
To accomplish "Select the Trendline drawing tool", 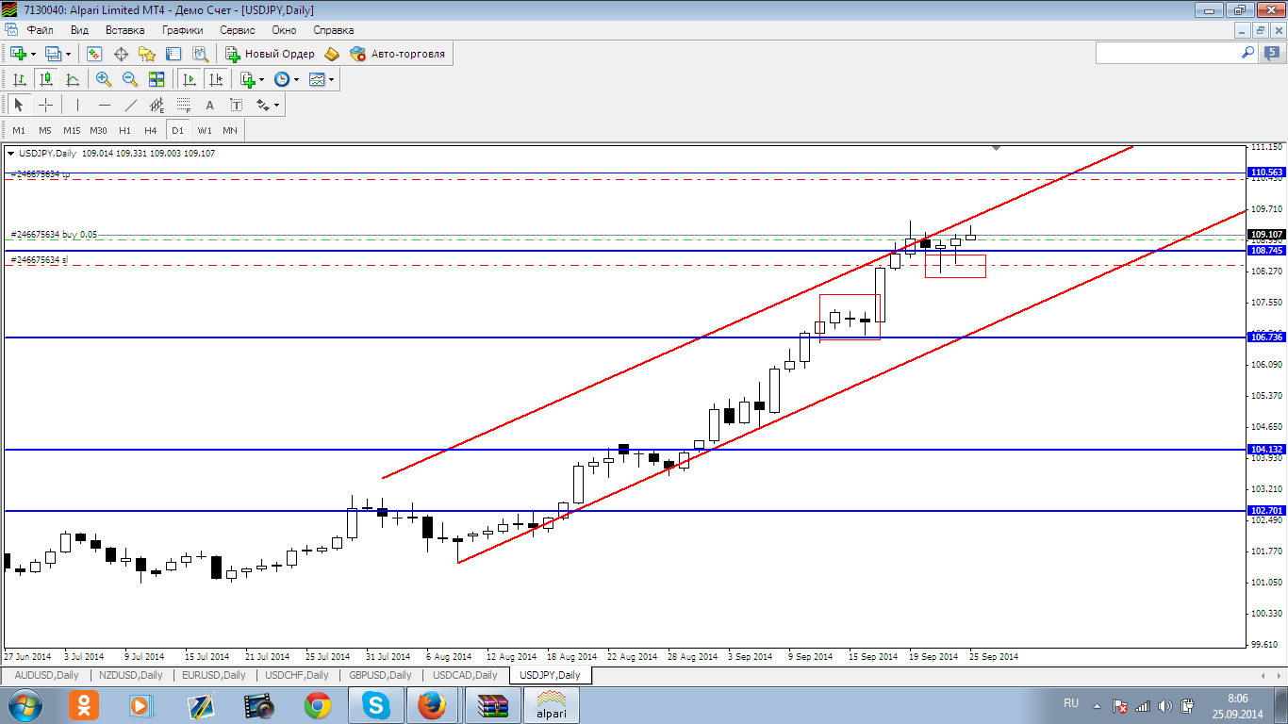I will [130, 105].
